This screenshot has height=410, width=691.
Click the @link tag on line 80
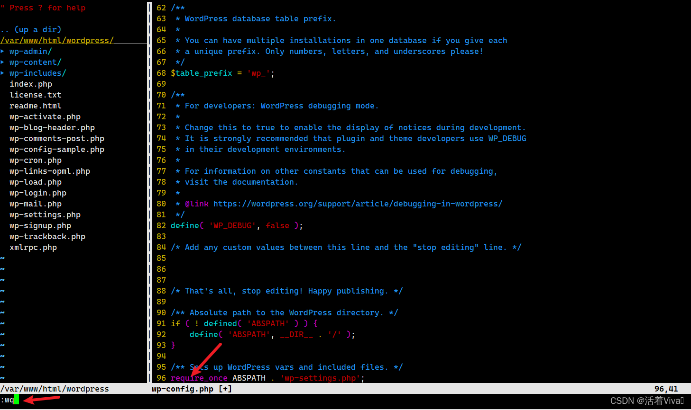click(197, 204)
